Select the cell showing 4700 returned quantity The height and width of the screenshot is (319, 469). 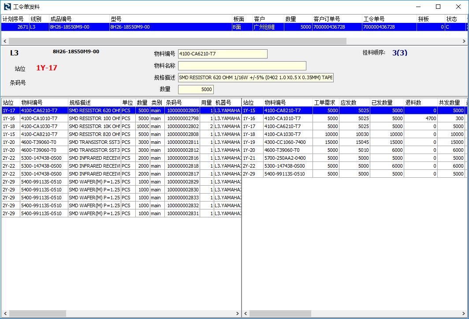420,118
